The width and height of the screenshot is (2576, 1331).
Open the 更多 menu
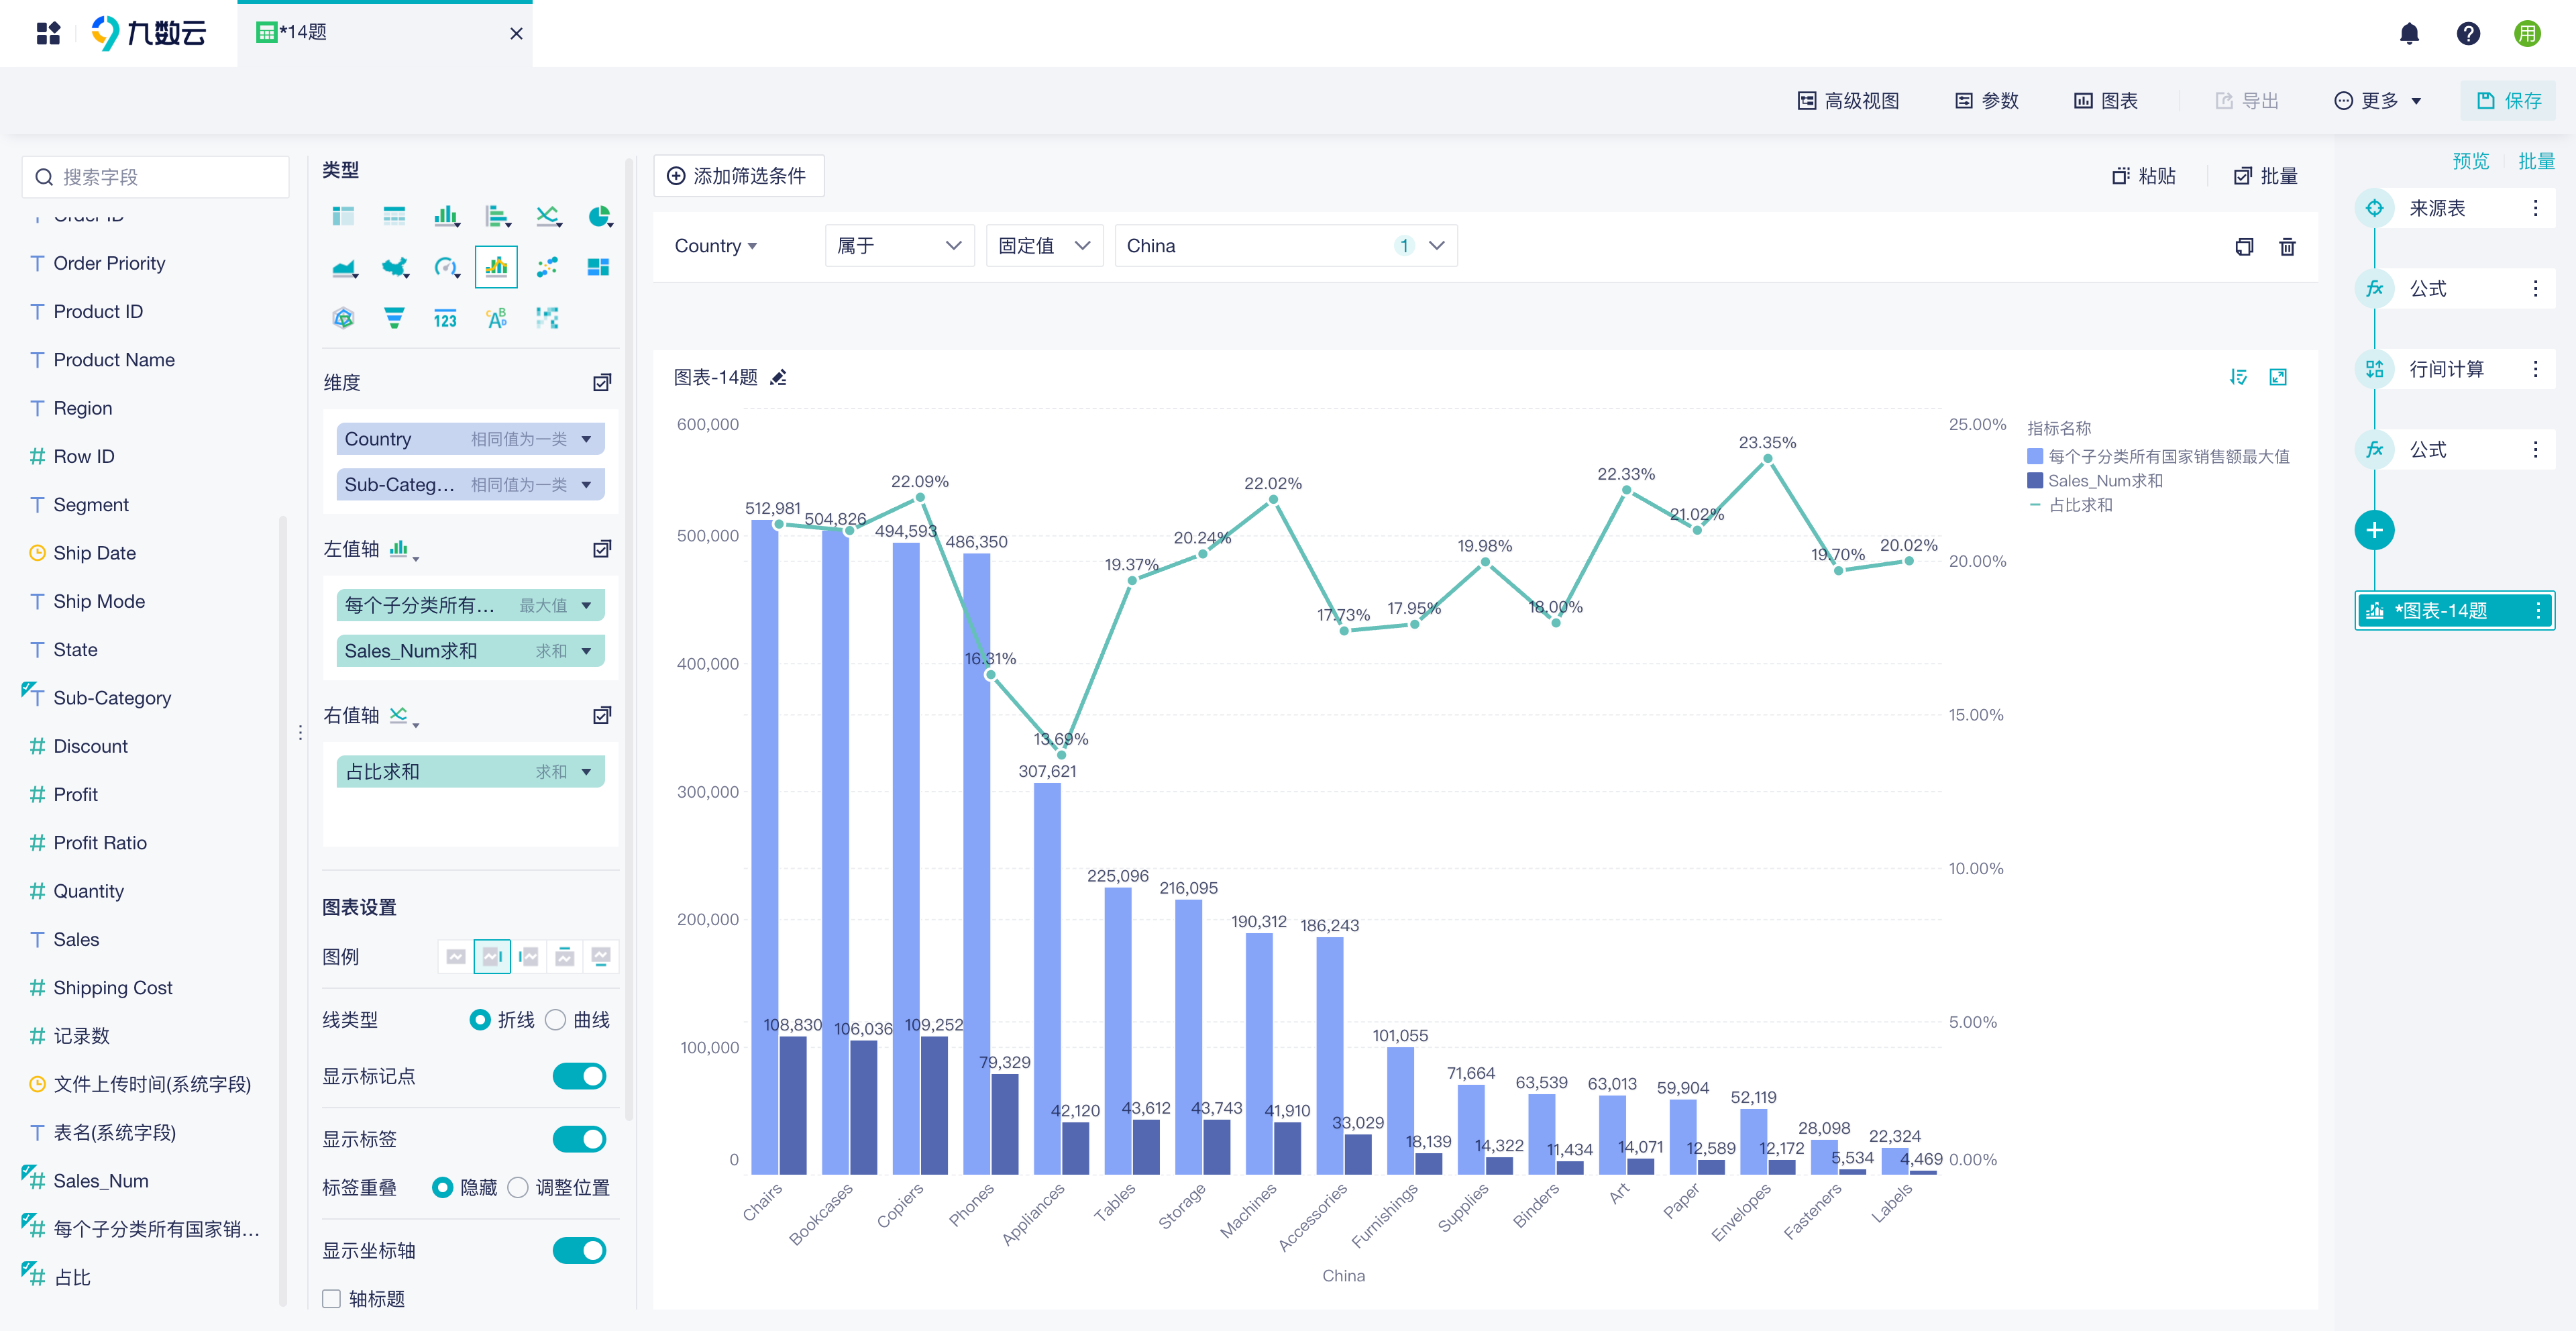click(x=2378, y=101)
